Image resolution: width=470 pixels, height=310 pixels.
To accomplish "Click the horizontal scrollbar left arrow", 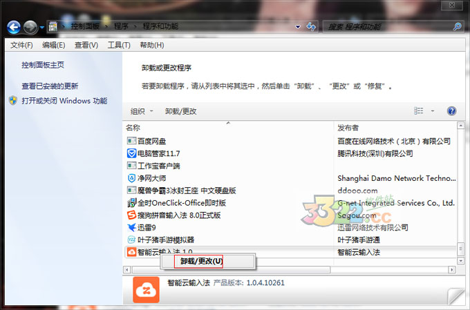I will point(126,270).
